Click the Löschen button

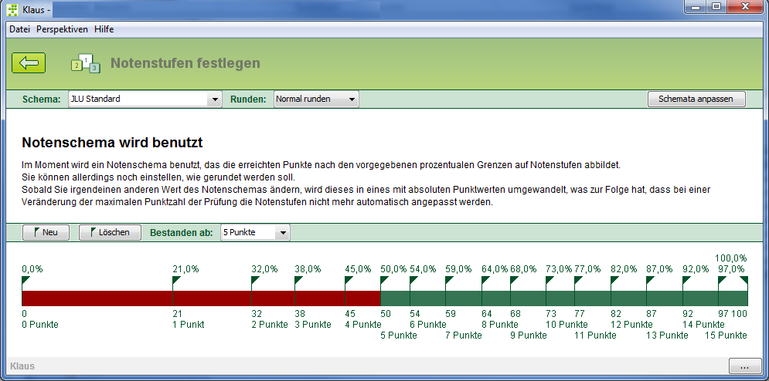tap(110, 232)
